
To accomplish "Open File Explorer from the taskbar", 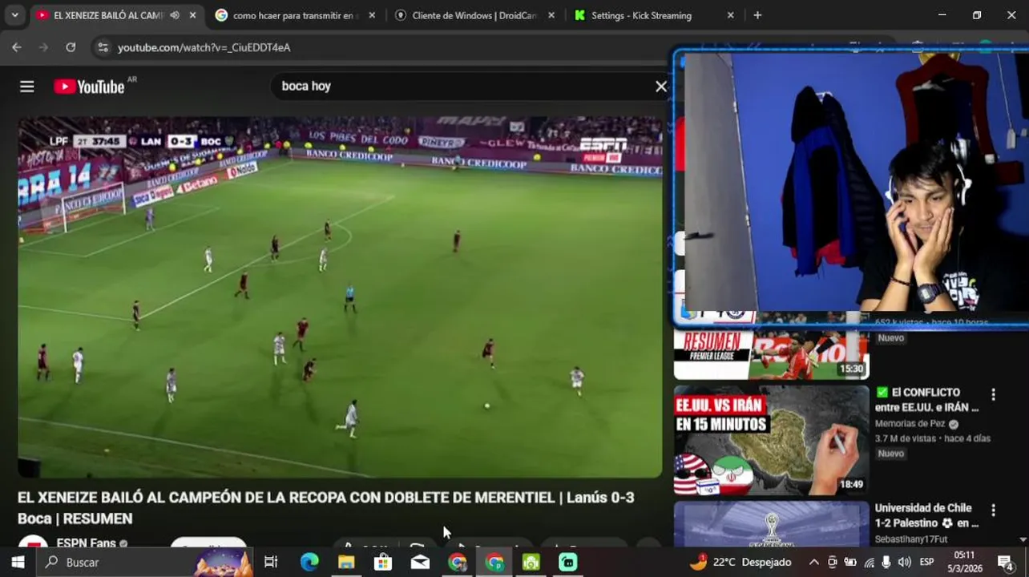I will [x=346, y=563].
